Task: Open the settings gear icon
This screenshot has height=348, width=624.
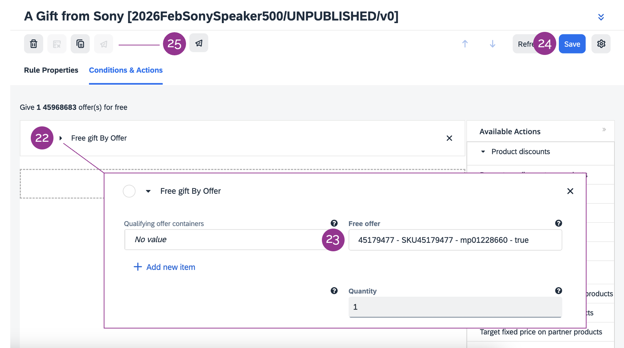Action: point(601,44)
